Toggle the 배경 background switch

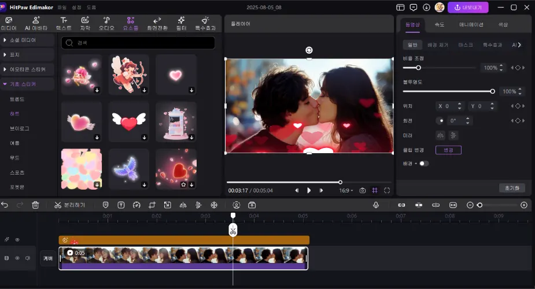(x=423, y=164)
